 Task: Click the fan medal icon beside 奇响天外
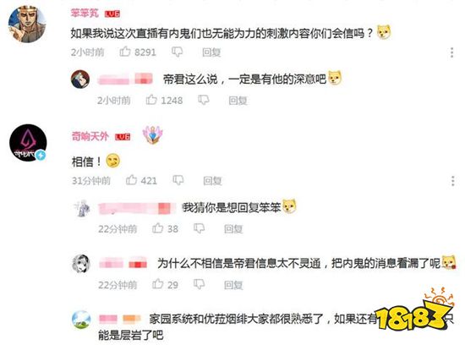tap(153, 135)
